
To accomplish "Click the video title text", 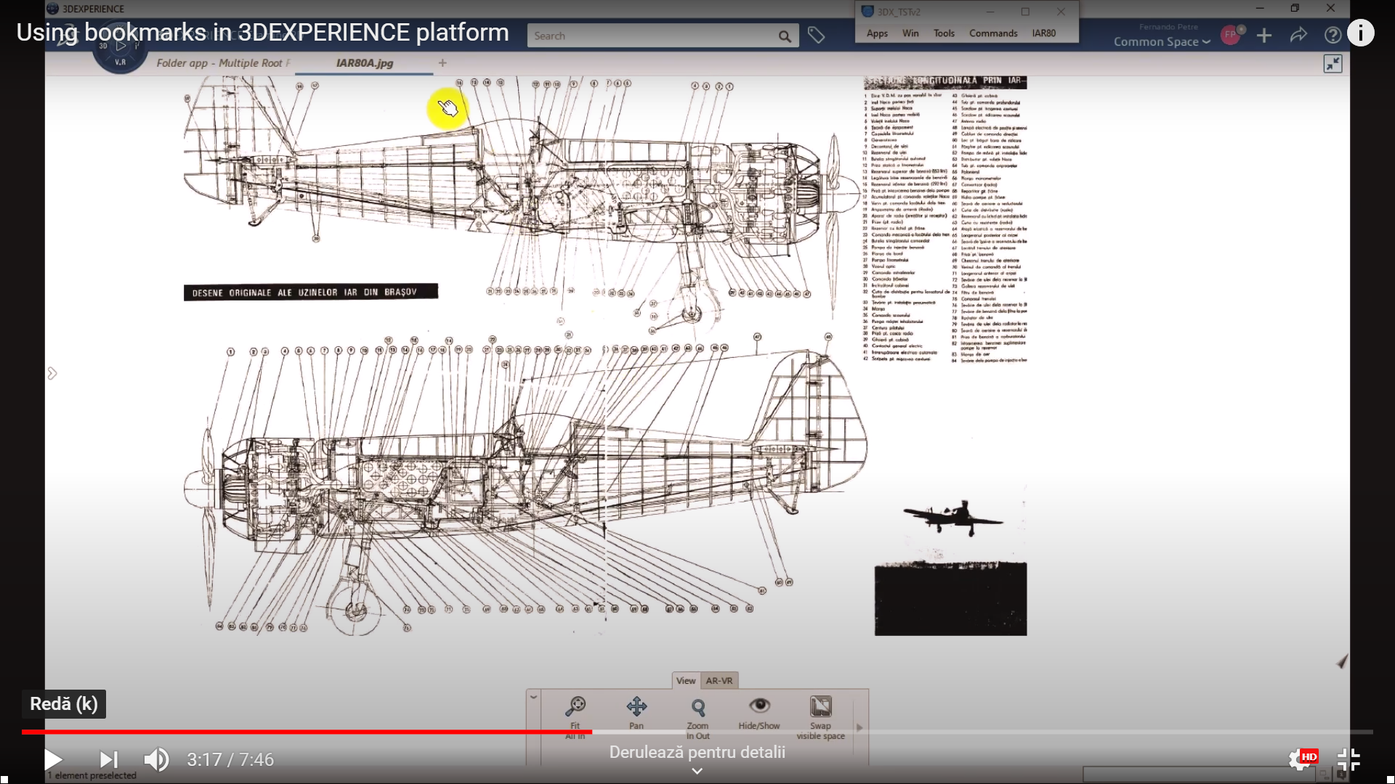I will tap(262, 33).
